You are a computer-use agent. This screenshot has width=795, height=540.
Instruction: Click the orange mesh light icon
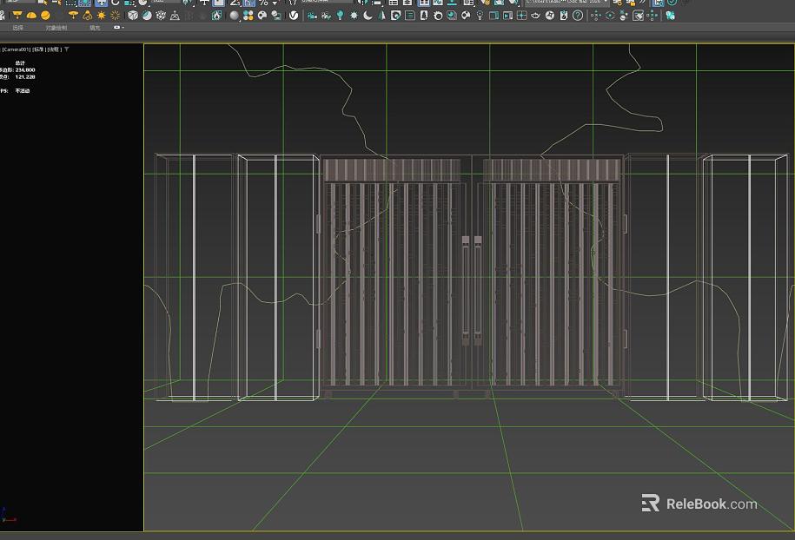(73, 16)
